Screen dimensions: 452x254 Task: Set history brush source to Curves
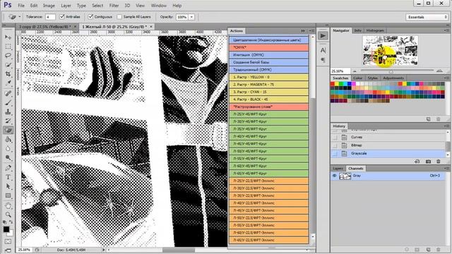[335, 138]
